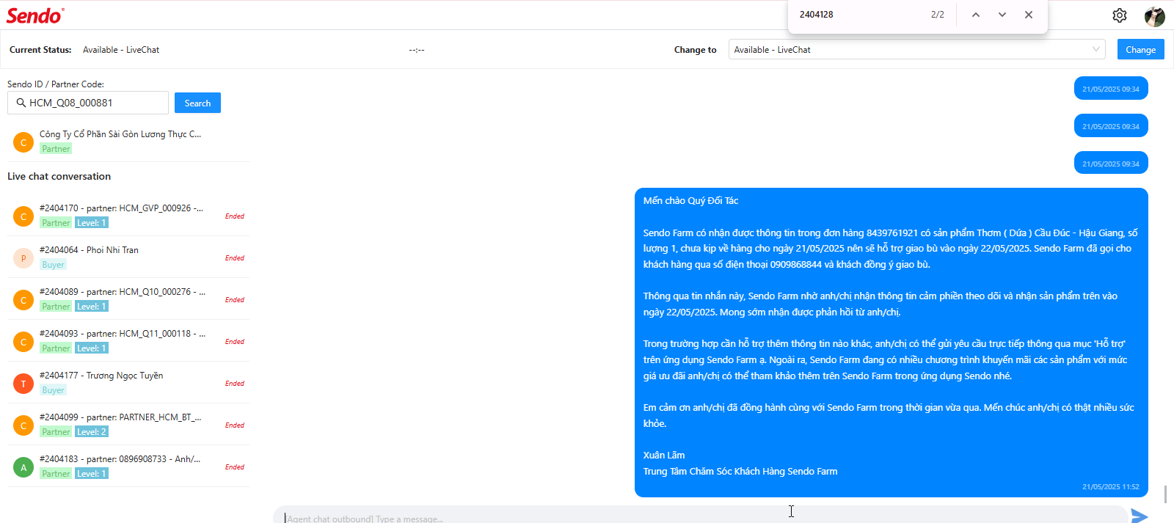Click the C avatar of conversation #2404099
The height and width of the screenshot is (523, 1174).
[23, 425]
